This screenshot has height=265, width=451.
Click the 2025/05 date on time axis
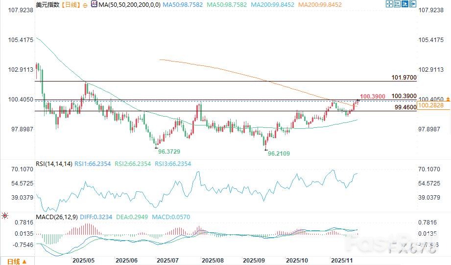coord(84,261)
